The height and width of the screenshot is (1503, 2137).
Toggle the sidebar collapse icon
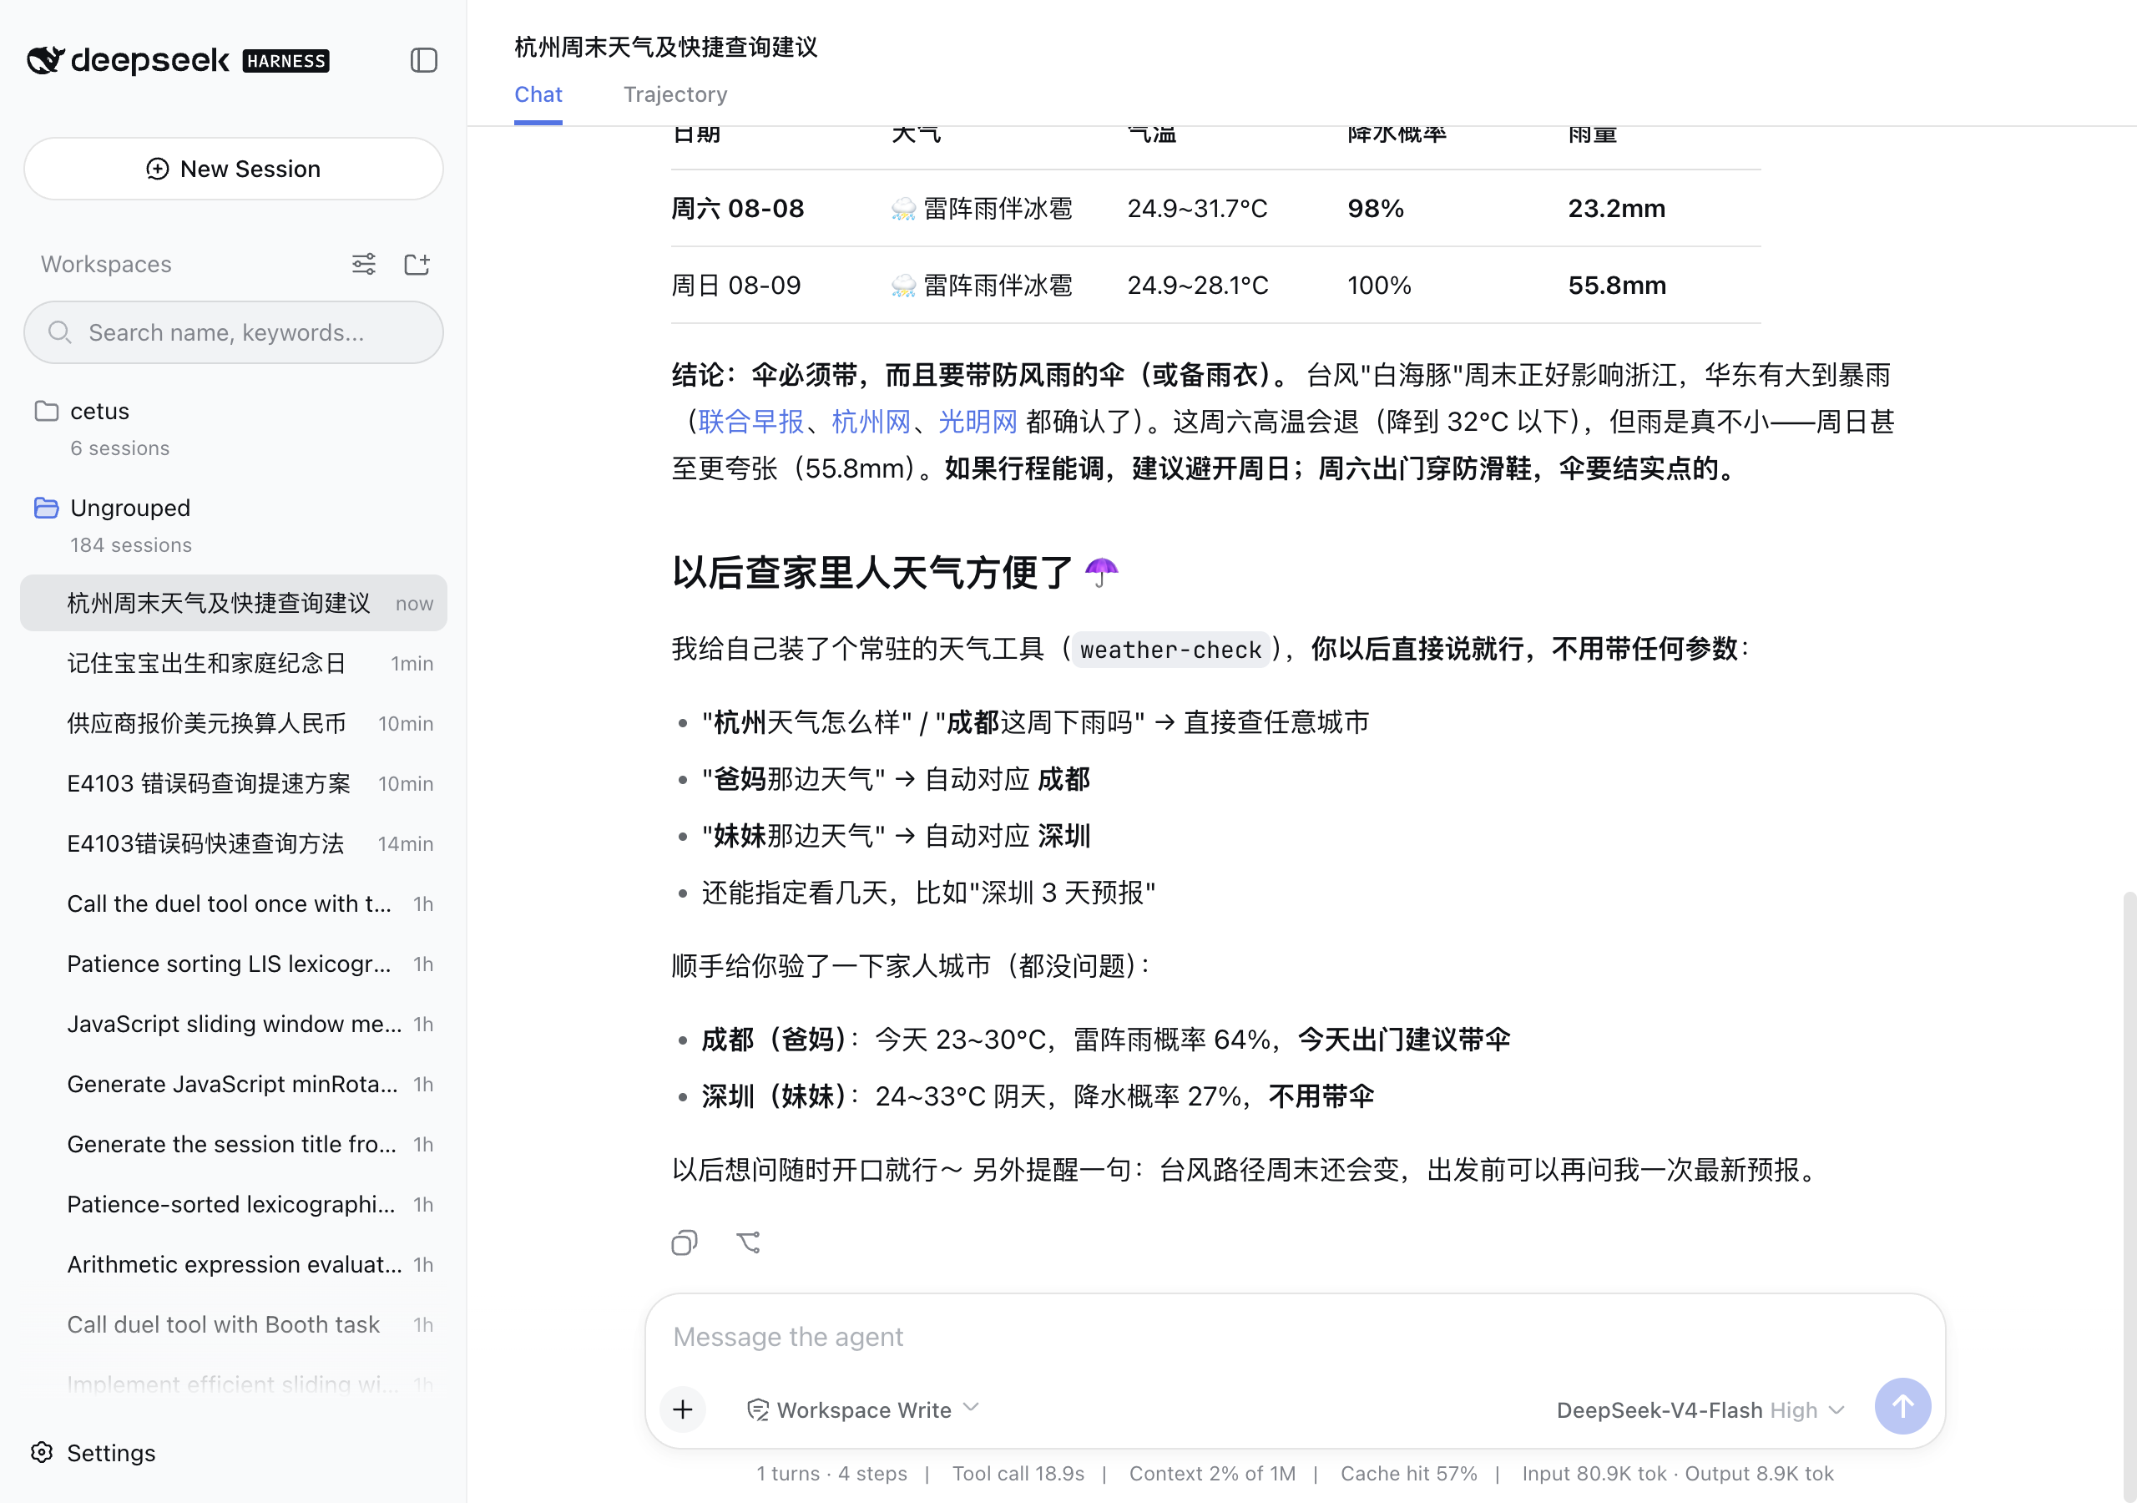[x=423, y=60]
